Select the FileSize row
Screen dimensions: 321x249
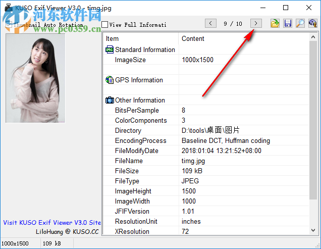tap(206, 171)
